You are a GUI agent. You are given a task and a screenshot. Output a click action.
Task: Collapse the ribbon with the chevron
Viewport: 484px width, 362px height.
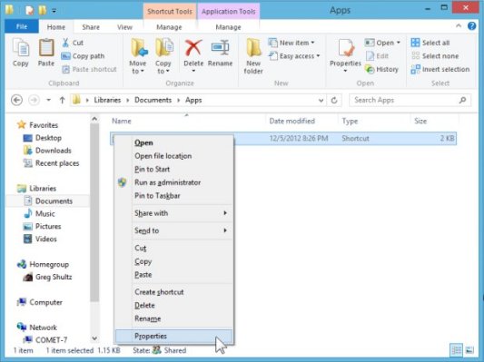point(459,26)
